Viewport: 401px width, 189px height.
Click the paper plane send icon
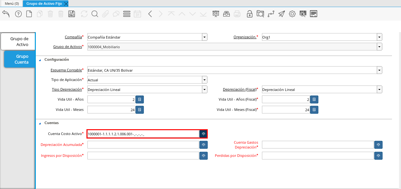[x=282, y=14]
